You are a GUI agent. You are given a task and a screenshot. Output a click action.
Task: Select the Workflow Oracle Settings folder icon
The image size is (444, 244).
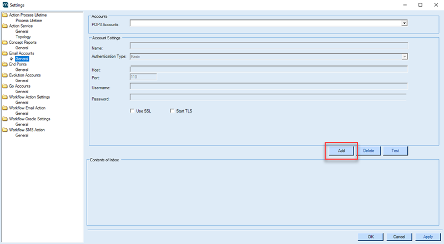click(5, 119)
